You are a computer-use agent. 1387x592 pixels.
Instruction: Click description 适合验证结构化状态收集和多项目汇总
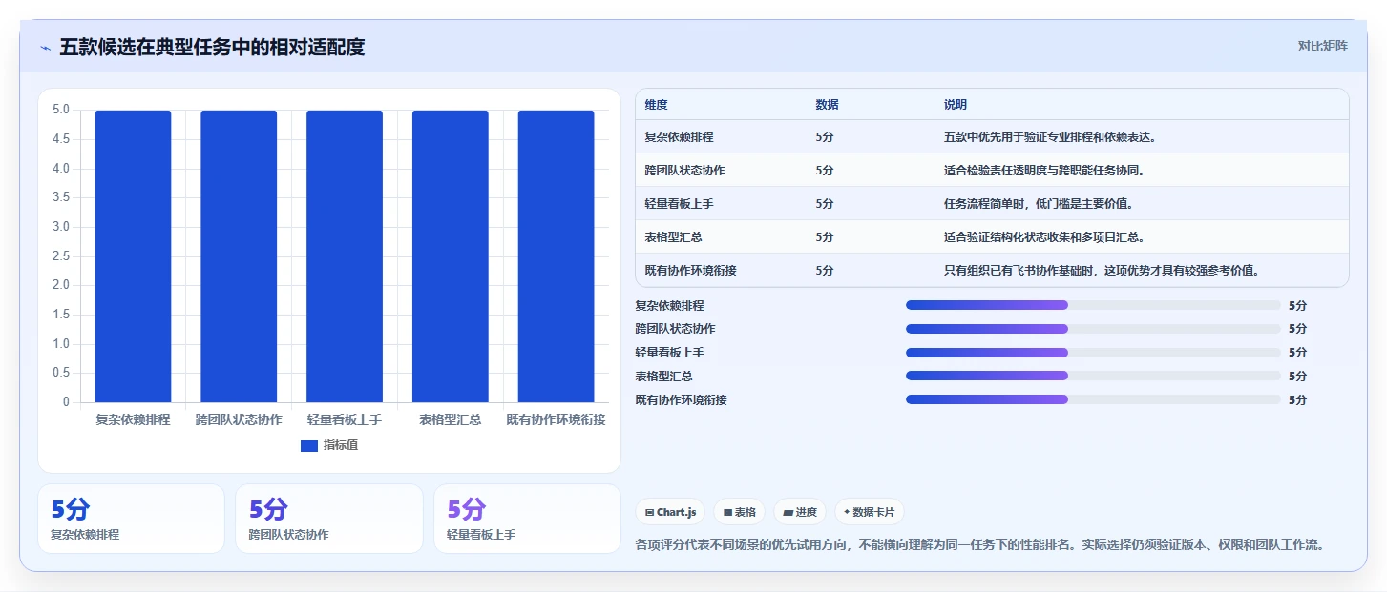point(1044,237)
